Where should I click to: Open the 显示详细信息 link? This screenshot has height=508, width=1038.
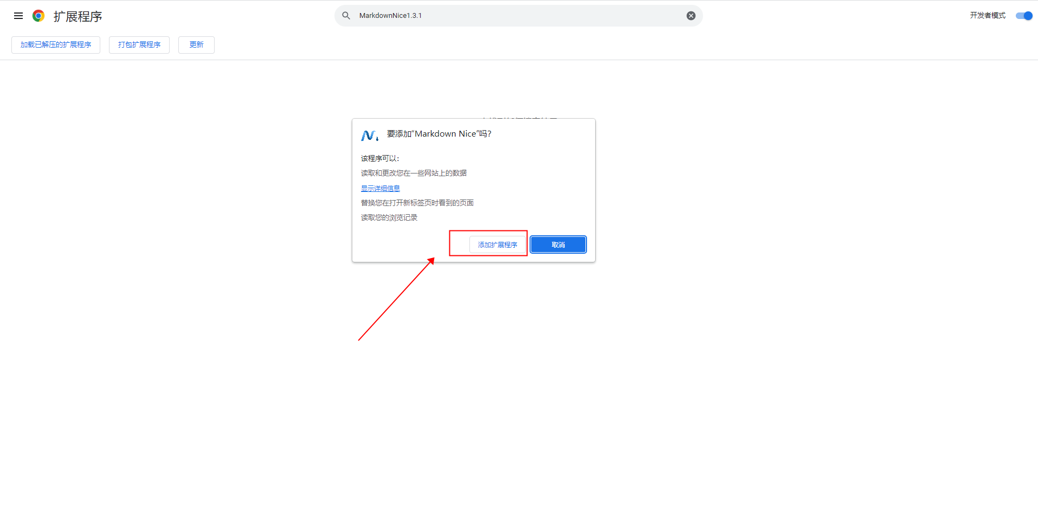click(x=381, y=188)
